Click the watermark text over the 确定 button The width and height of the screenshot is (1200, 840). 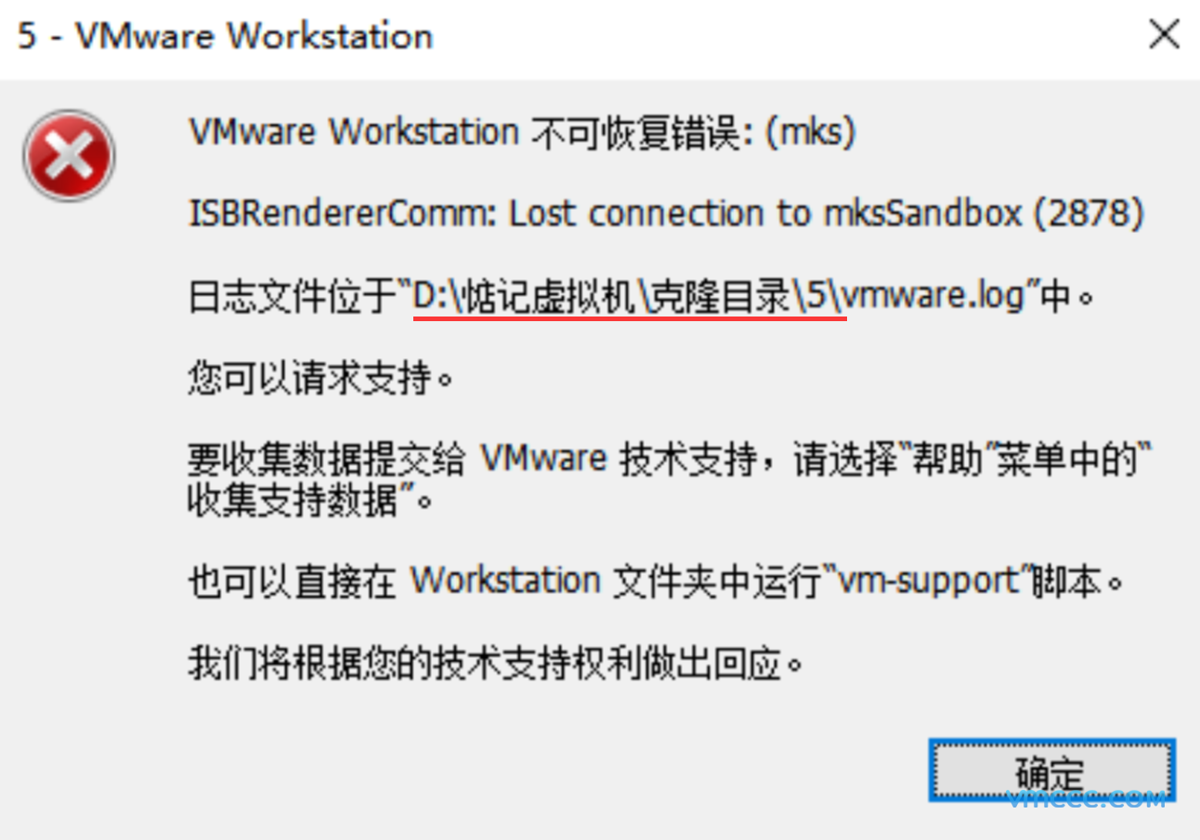1087,798
